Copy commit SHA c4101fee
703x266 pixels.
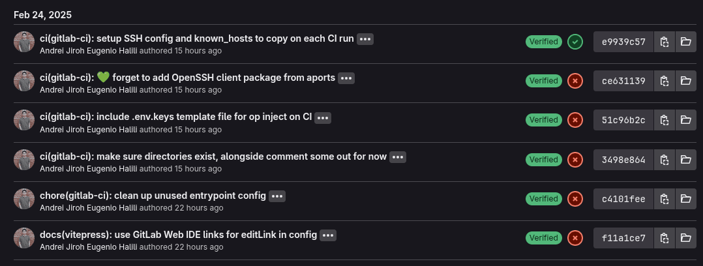(x=664, y=199)
